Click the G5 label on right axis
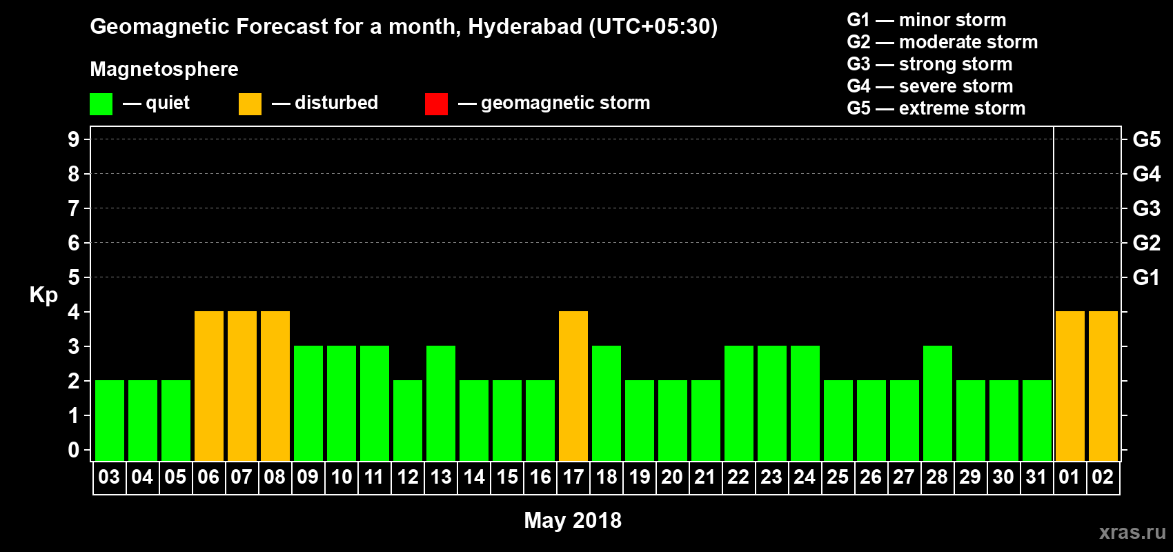Image resolution: width=1173 pixels, height=552 pixels. pos(1147,139)
